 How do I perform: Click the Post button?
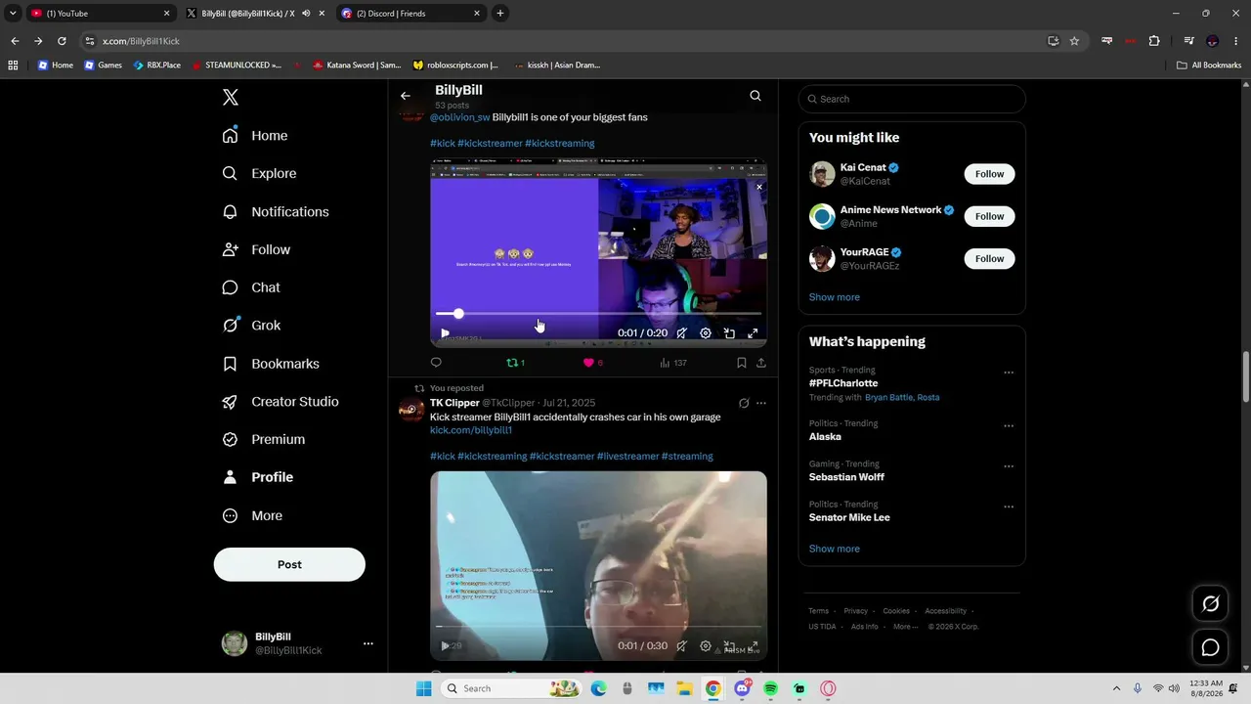click(289, 564)
